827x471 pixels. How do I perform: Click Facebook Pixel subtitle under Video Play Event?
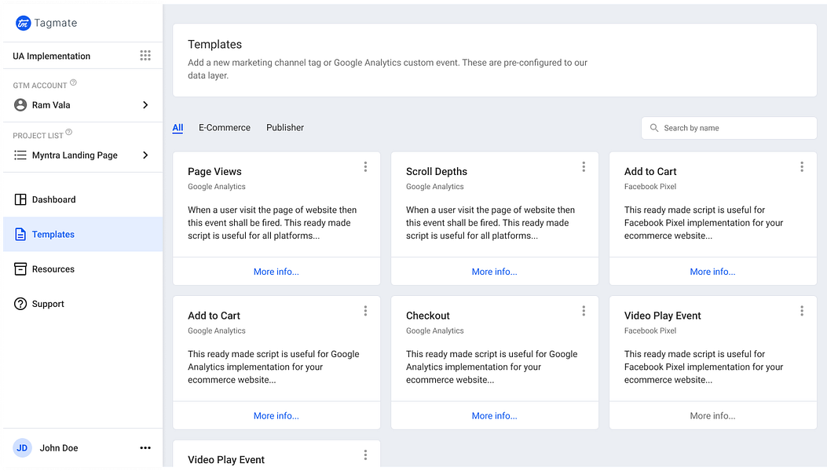click(650, 330)
